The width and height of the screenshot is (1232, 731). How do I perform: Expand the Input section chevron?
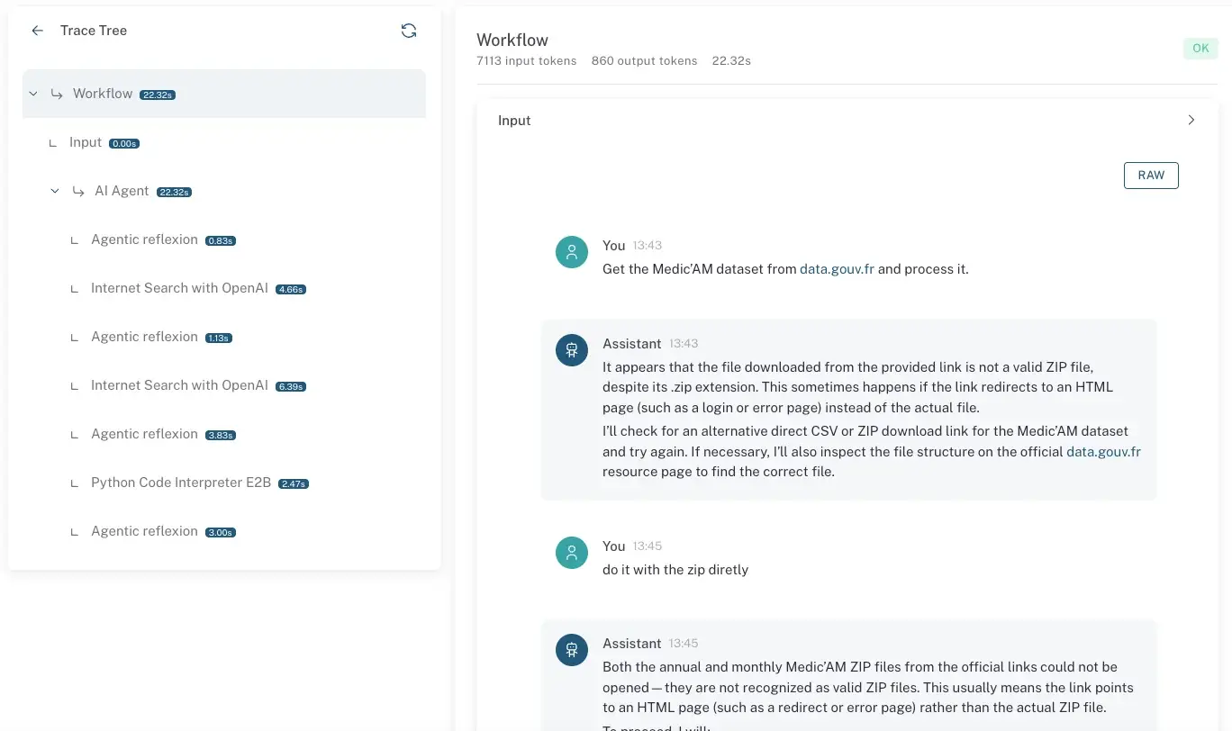pos(1191,120)
